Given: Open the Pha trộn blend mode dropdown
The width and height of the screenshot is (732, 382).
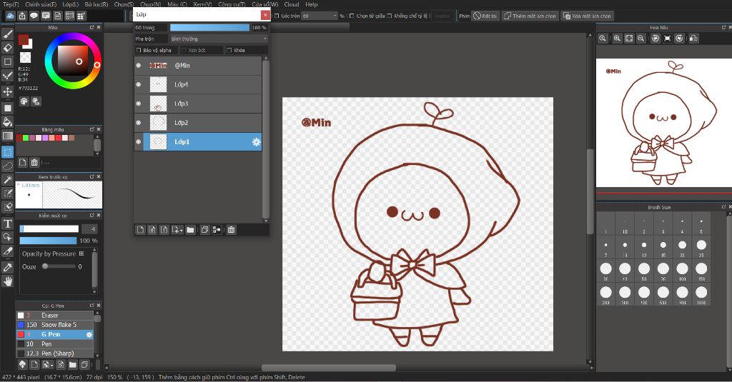Looking at the screenshot, I should [x=219, y=39].
